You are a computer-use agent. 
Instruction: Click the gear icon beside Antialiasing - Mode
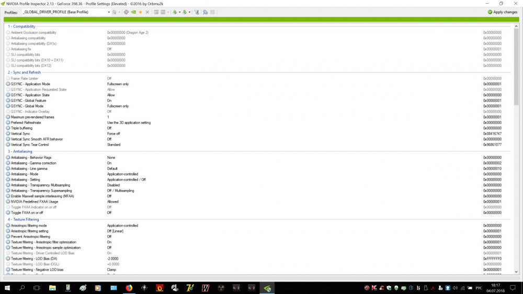click(8, 174)
